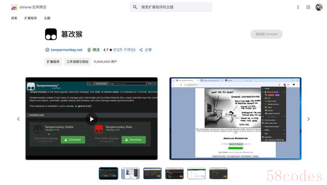327x185 pixels.
Task: Select the sixth screenshot thumbnail
Action: tap(218, 173)
